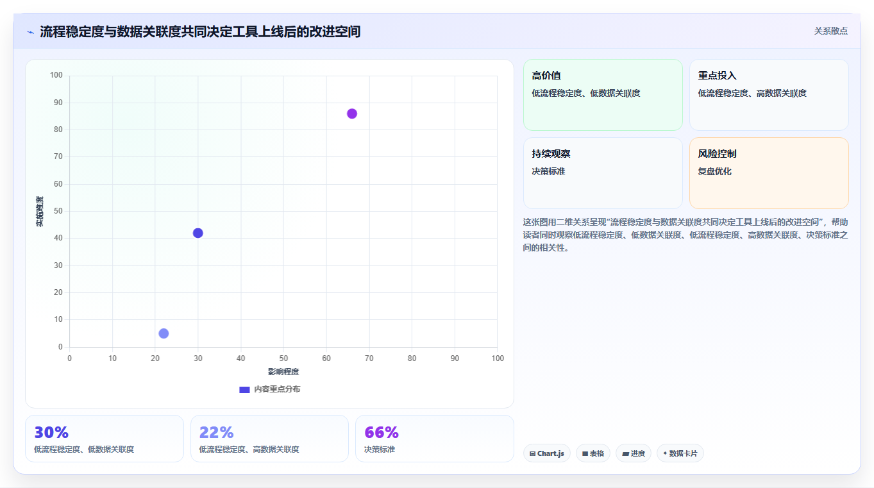
Task: Select the 持续观察 quadrant card
Action: (x=603, y=173)
